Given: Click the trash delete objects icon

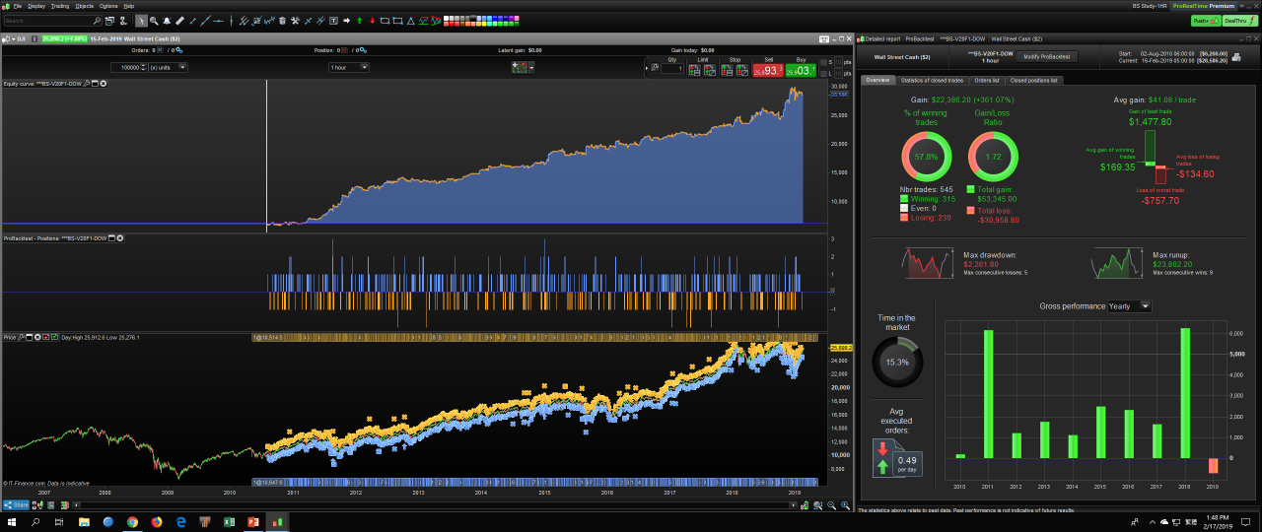Looking at the screenshot, I should click(x=282, y=20).
